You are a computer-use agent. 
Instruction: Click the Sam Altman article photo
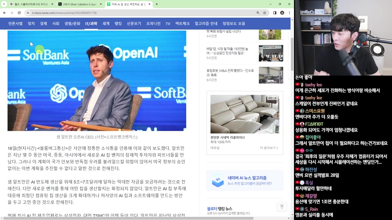coord(97,81)
